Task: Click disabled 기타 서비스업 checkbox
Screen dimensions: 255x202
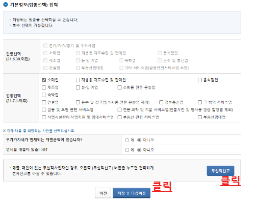Action: pos(121,68)
